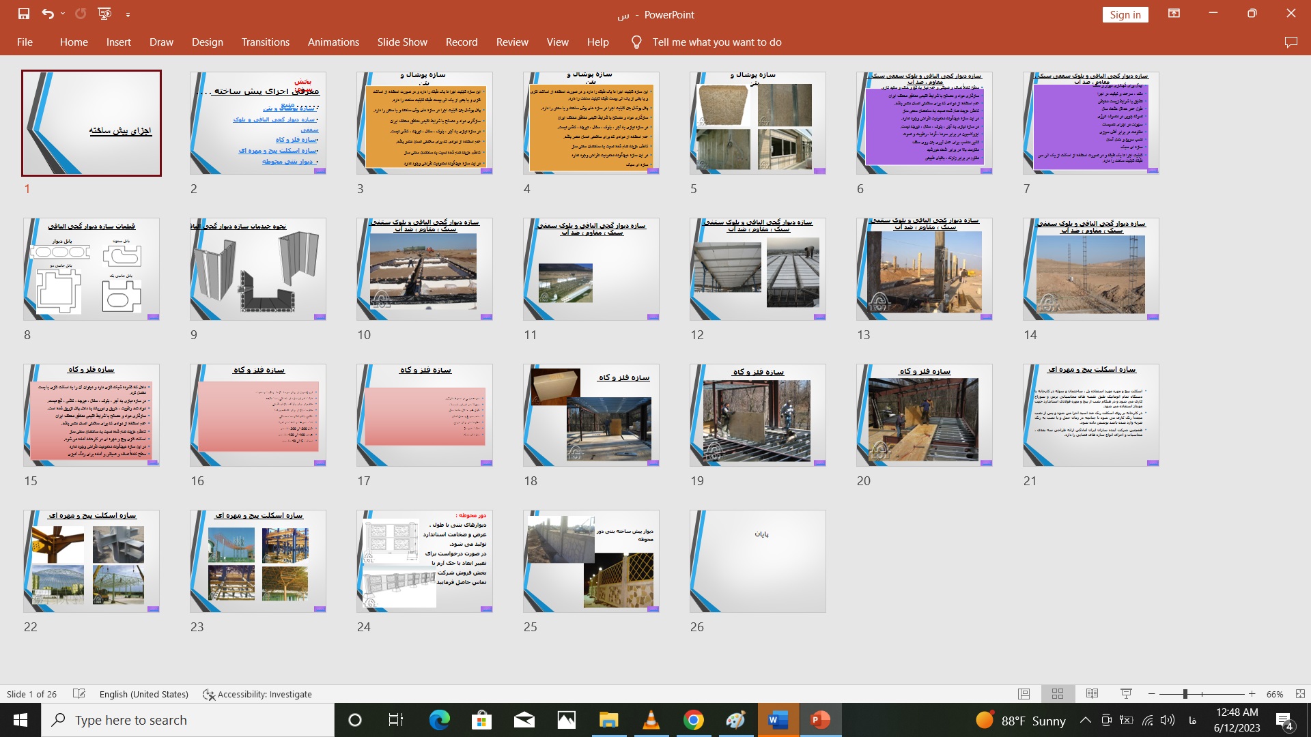Click the Language indicator English United States
This screenshot has width=1311, height=737.
[143, 694]
